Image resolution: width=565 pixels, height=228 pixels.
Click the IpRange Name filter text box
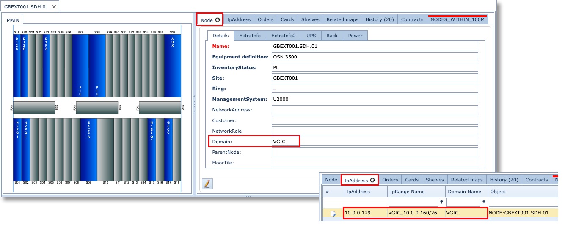coord(413,202)
